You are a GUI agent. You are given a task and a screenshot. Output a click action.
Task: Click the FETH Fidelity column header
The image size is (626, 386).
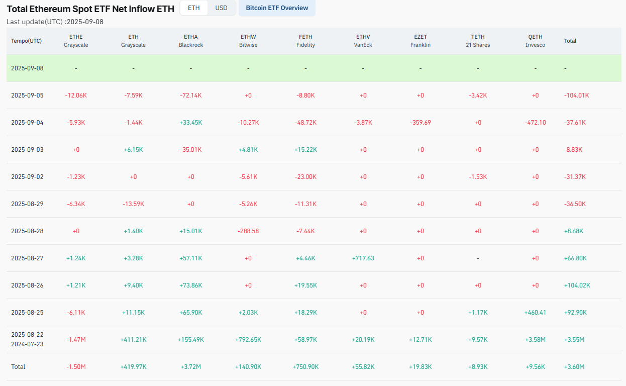click(305, 41)
